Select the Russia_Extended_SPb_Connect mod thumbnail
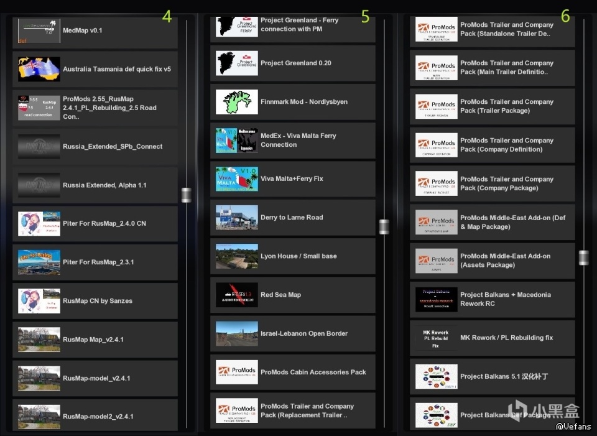597x436 pixels. coord(39,146)
